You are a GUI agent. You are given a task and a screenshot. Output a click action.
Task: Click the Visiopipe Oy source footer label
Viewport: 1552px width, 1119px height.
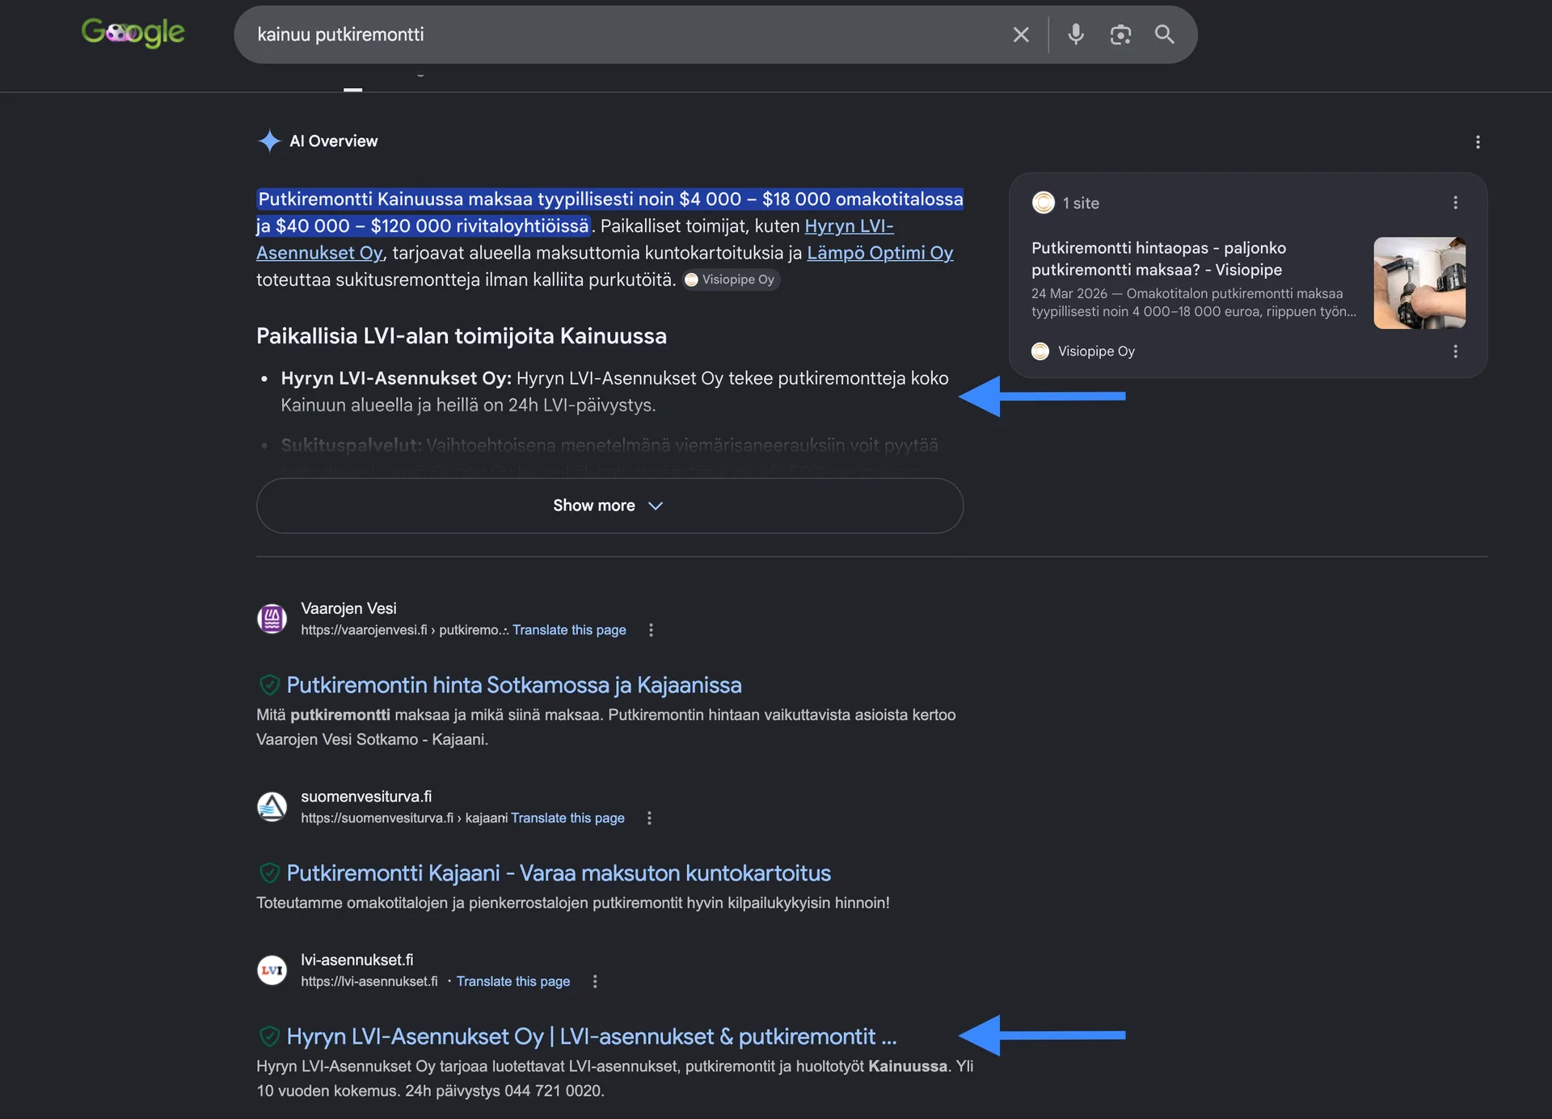coord(1096,351)
